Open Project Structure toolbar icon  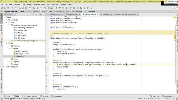tap(74, 8)
